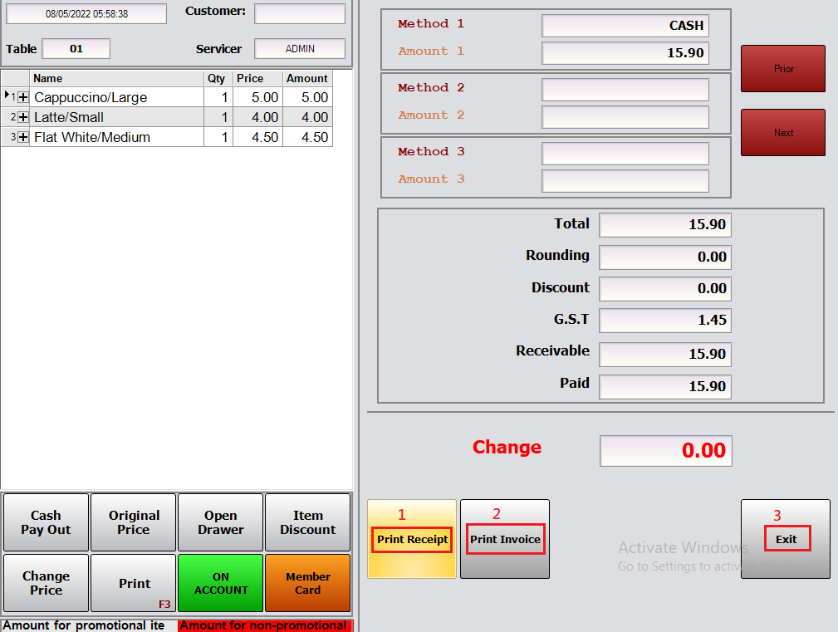Click the empty Amount 3 field
The image size is (838, 632).
click(x=625, y=181)
